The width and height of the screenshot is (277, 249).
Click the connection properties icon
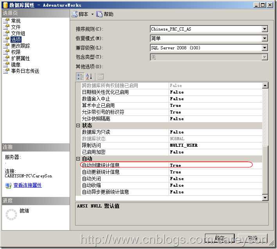(x=8, y=186)
